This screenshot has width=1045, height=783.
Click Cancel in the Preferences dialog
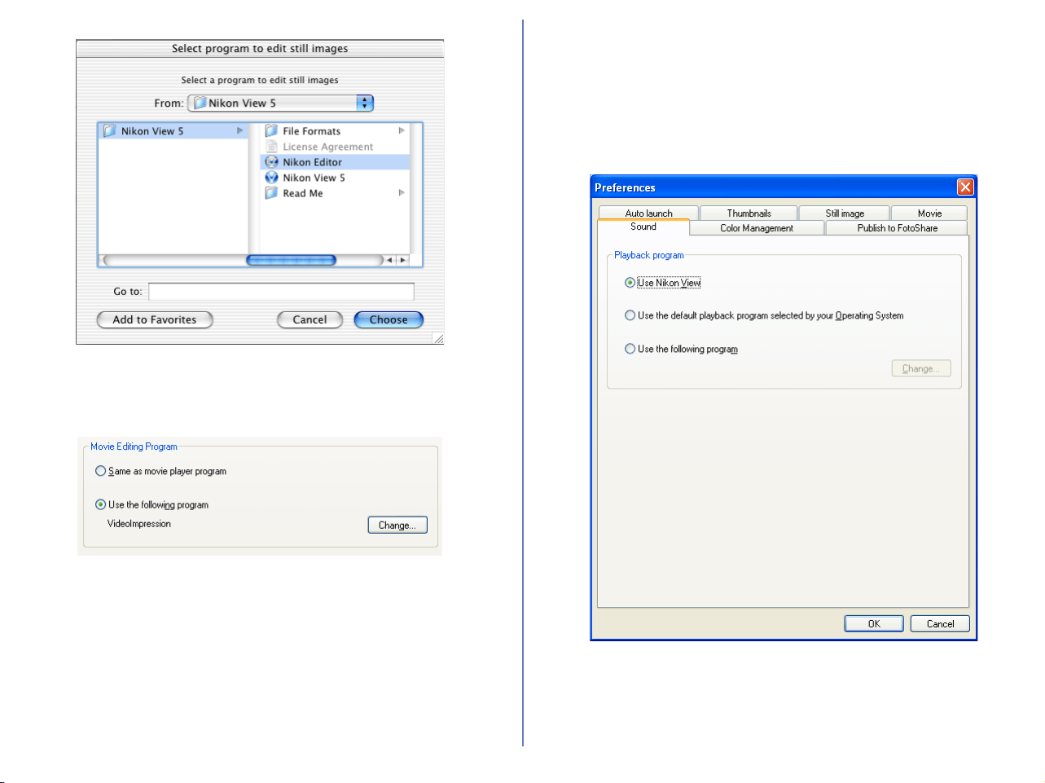[940, 623]
